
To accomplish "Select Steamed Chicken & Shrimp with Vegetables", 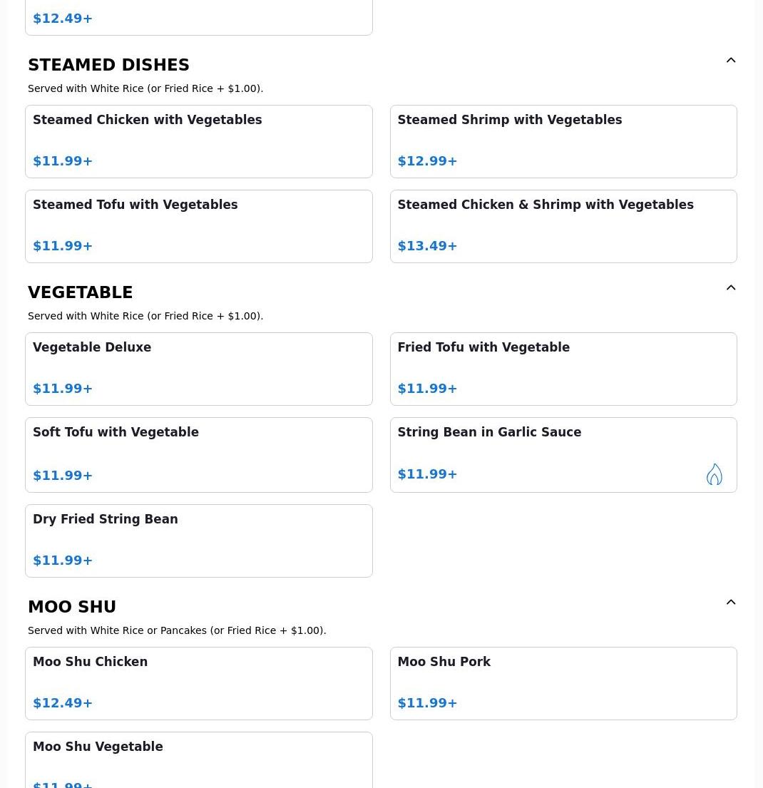I will 563,225.
